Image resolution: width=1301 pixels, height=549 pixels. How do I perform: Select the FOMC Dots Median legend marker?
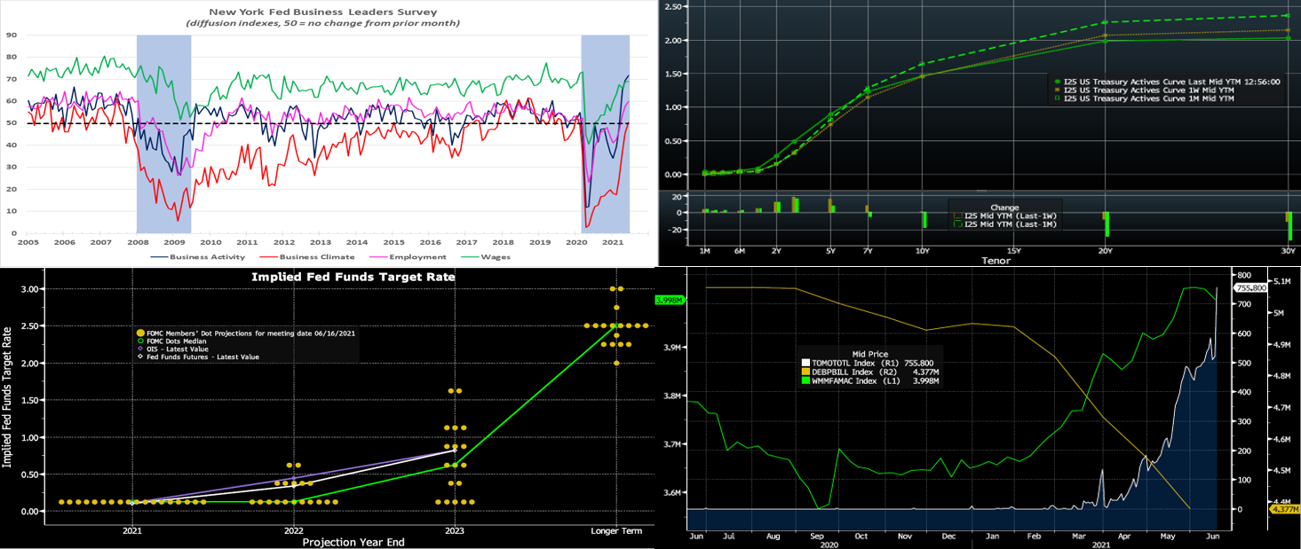(x=140, y=340)
